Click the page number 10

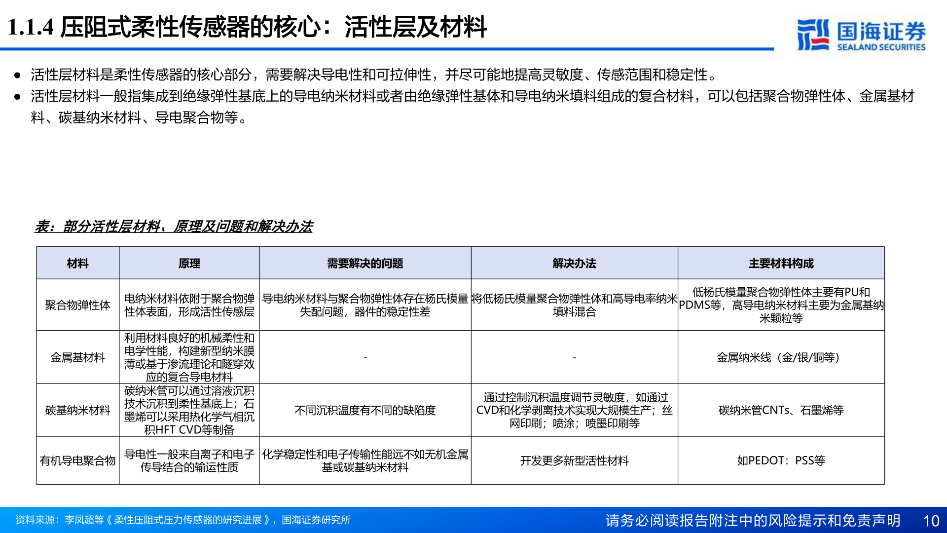point(930,519)
